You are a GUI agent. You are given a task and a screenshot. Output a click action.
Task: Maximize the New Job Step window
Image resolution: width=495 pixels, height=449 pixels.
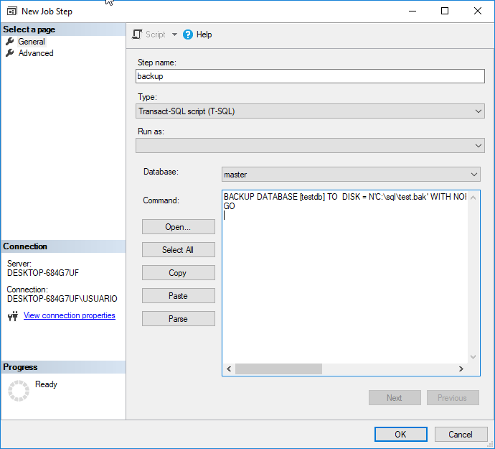point(445,11)
